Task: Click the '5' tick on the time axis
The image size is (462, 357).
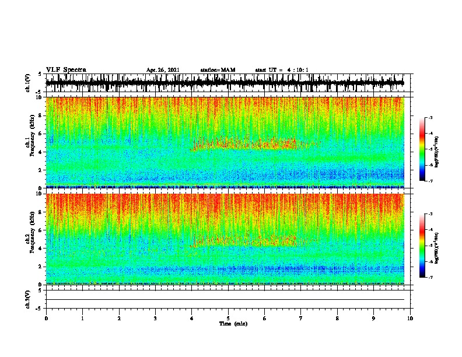Action: pos(228,318)
